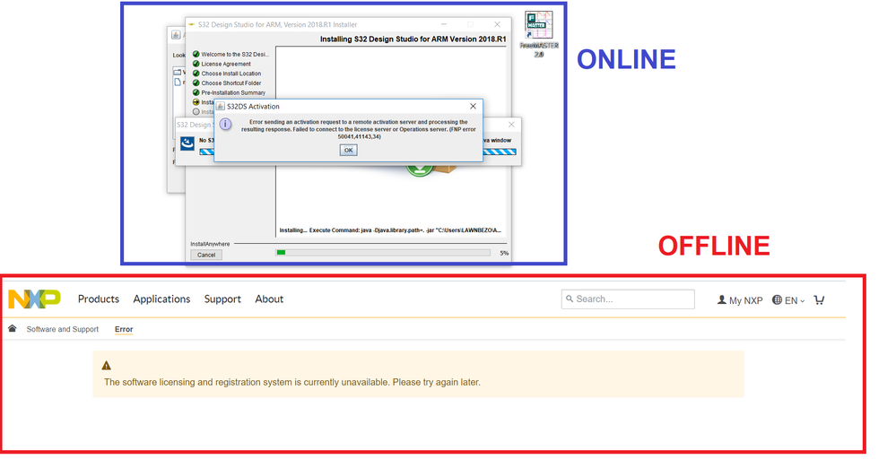Click the NXP Search field
The height and width of the screenshot is (459, 896).
628,299
